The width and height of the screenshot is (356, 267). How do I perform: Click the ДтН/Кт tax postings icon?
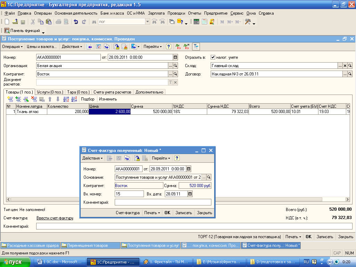coord(186,47)
